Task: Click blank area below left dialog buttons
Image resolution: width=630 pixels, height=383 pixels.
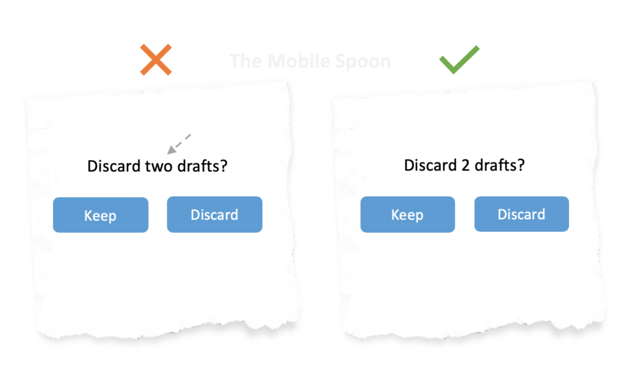Action: 157,277
